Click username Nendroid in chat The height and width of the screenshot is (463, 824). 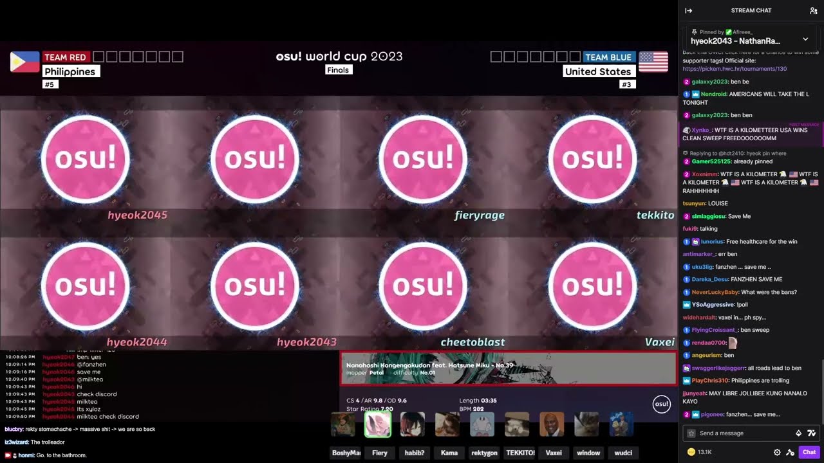(713, 94)
